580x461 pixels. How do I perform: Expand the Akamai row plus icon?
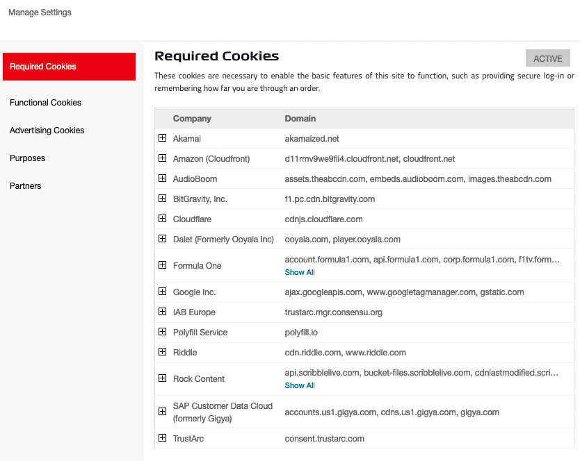point(163,138)
